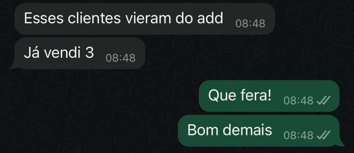The width and height of the screenshot is (354, 153).
Task: Click the number "3" in "Já vendi 3"
Action: (x=90, y=52)
